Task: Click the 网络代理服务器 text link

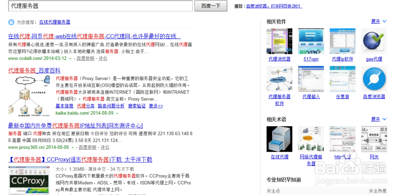Action: point(311,160)
